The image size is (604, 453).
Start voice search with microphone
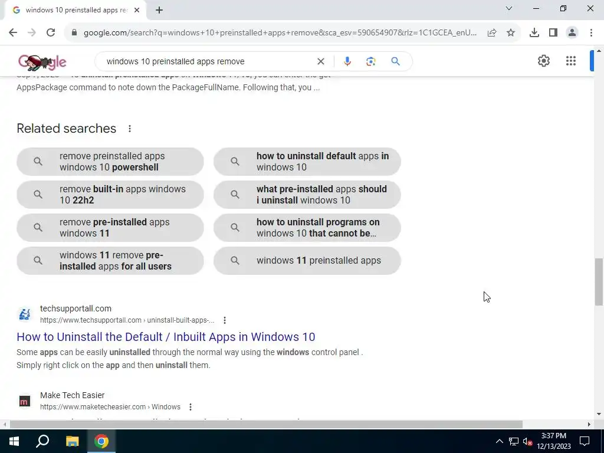tap(347, 61)
